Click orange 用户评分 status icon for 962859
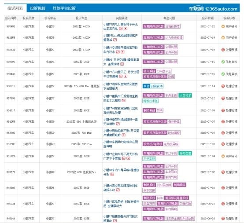The height and width of the screenshot is (223, 244). point(223,38)
